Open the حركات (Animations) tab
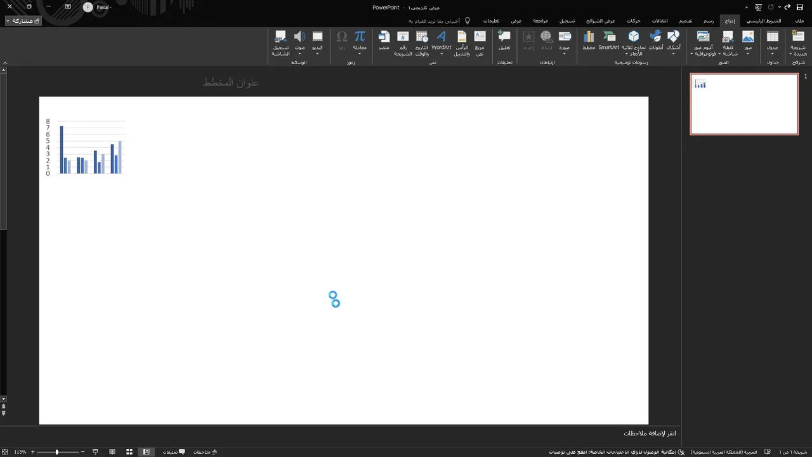 pyautogui.click(x=634, y=20)
